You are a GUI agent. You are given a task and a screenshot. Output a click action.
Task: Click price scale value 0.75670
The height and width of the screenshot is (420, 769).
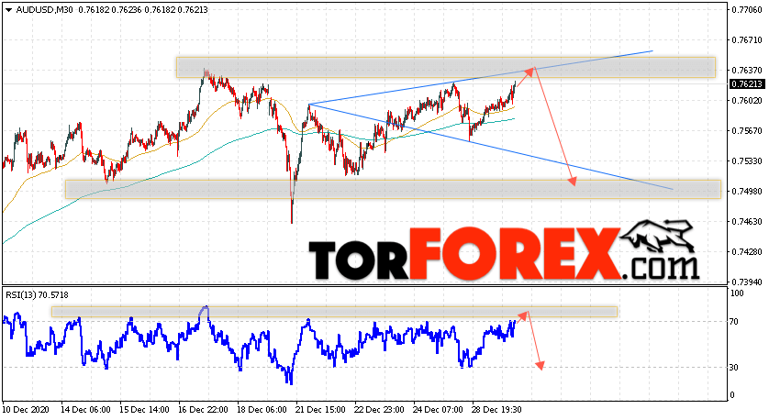pos(747,131)
